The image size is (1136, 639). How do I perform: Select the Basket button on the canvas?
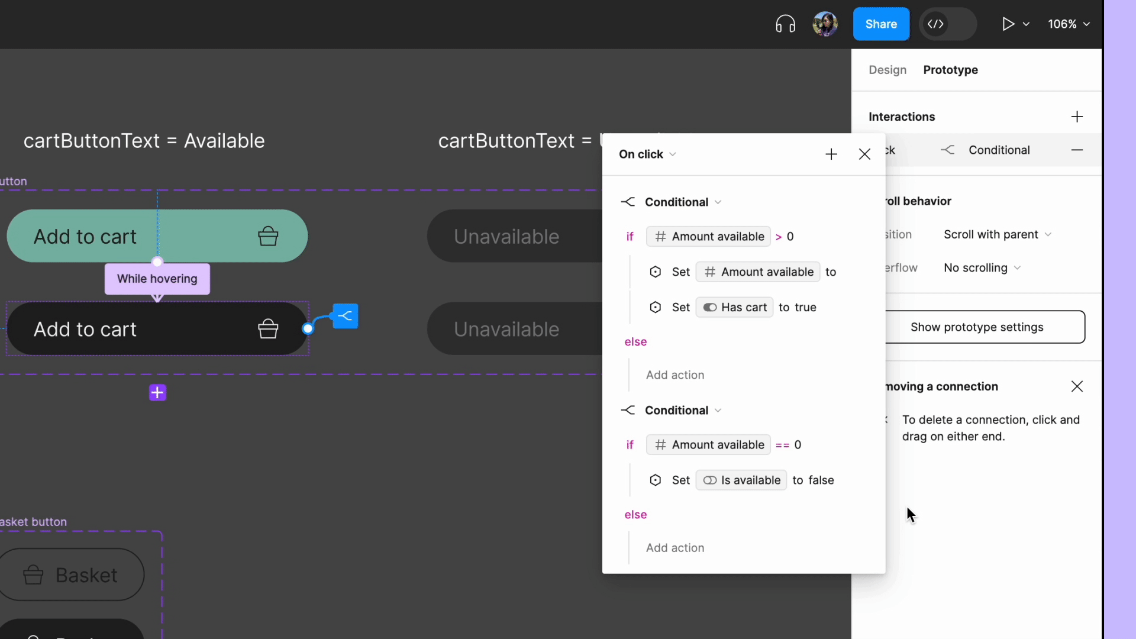[72, 575]
